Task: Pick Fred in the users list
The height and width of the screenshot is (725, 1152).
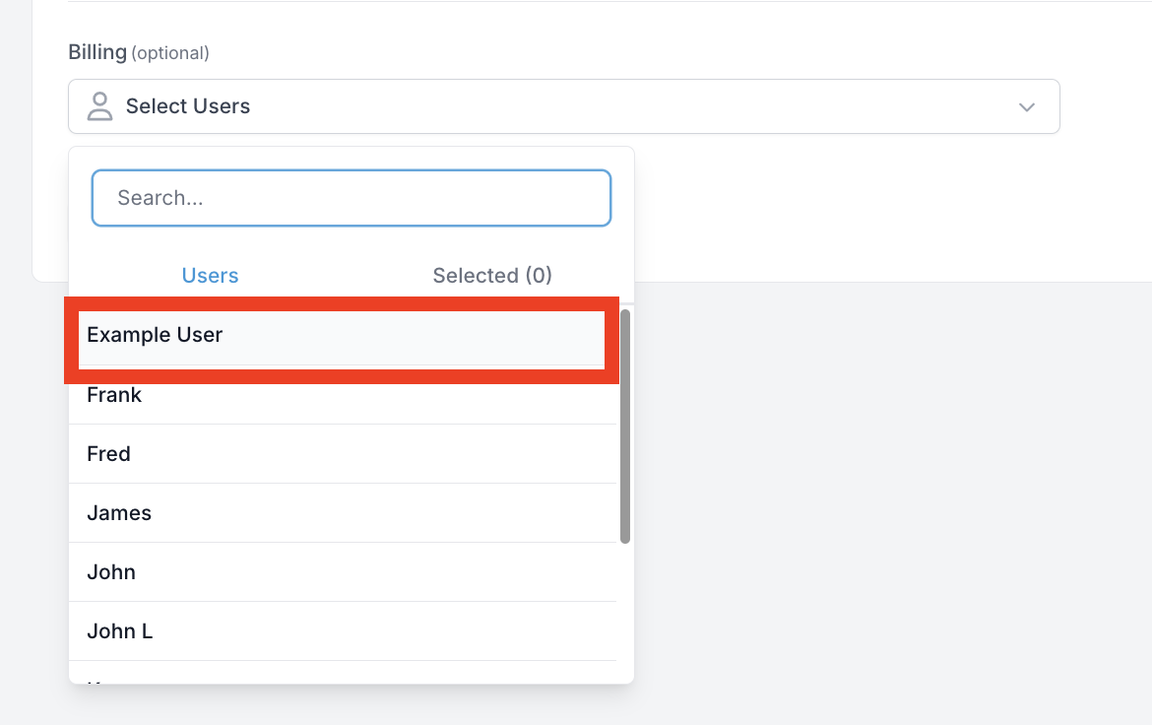Action: 342,454
